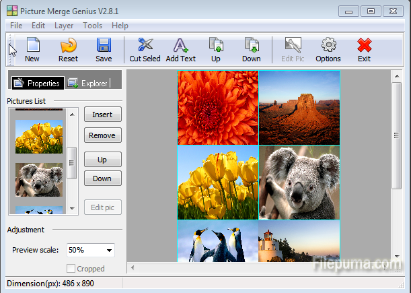Click the yellow tulips image on canvas

[218, 182]
